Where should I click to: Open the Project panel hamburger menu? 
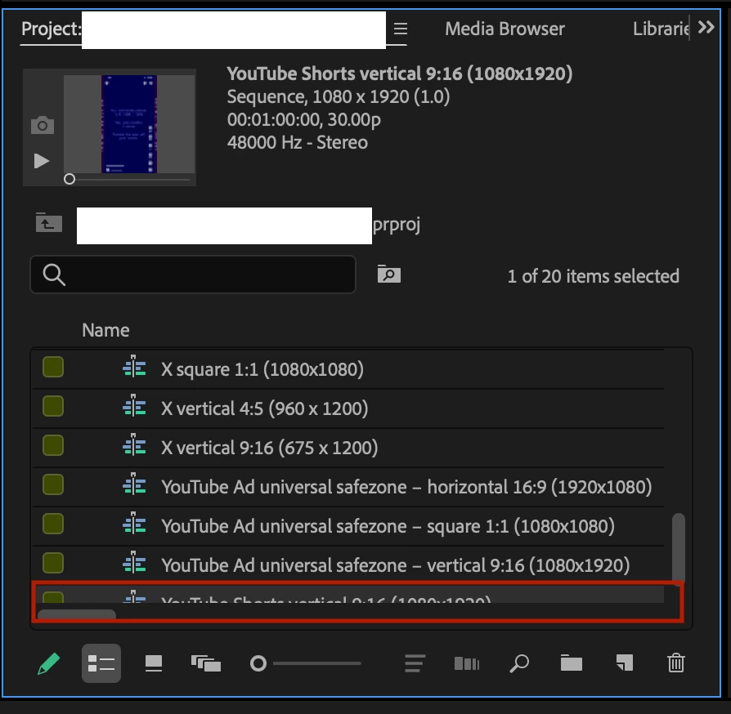pyautogui.click(x=401, y=29)
